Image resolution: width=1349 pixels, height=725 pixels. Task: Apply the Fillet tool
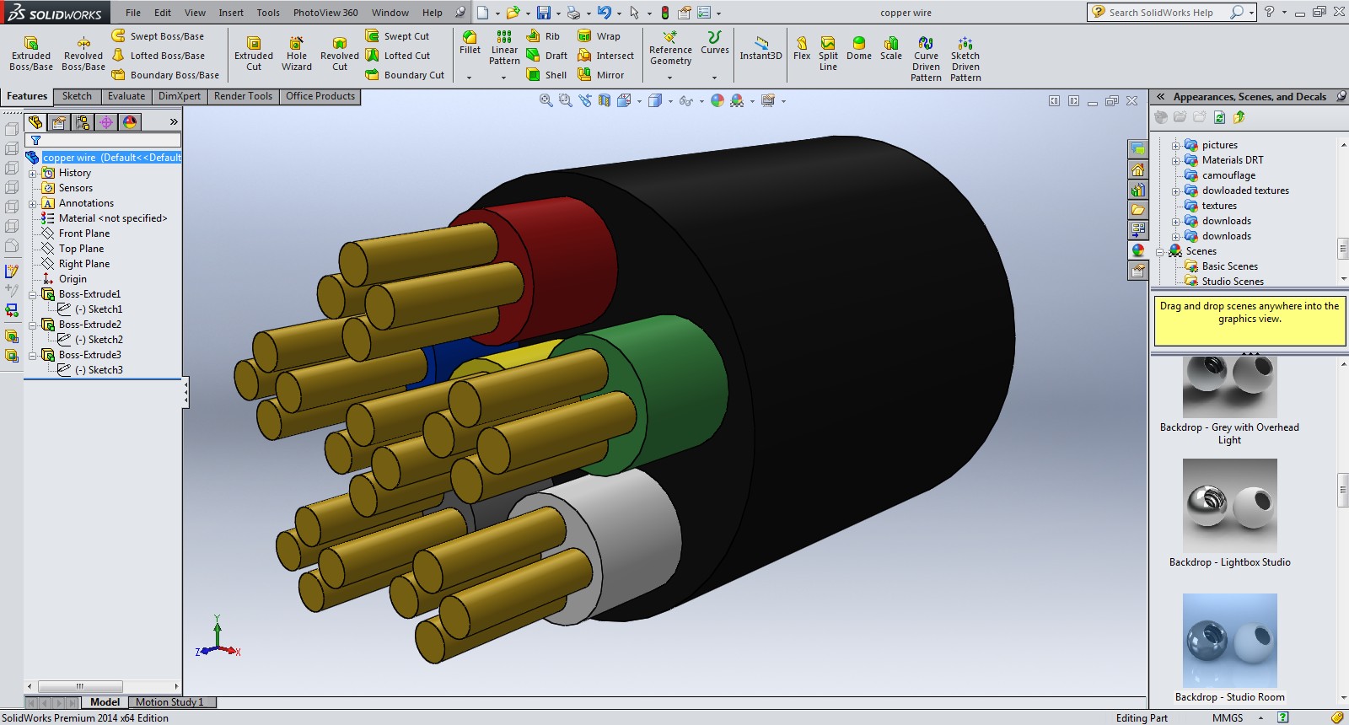tap(470, 43)
